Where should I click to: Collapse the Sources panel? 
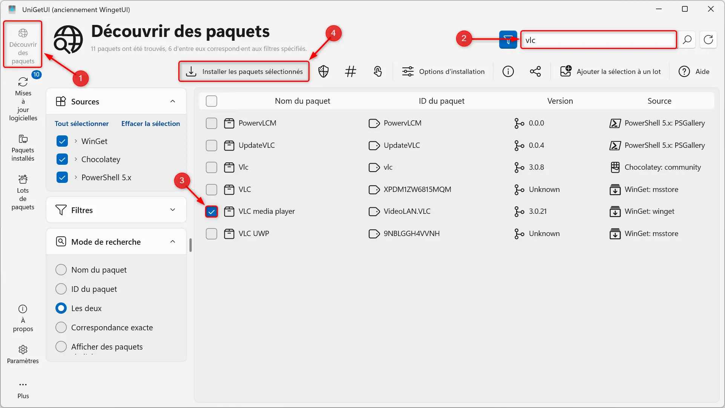pyautogui.click(x=173, y=101)
